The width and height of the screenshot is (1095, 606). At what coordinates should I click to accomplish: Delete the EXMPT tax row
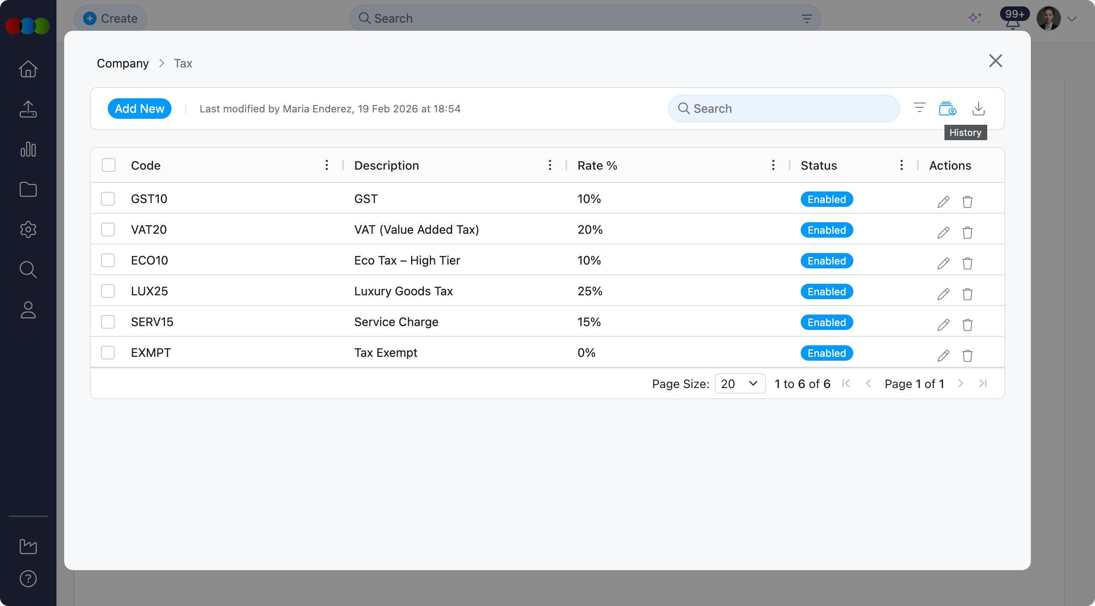[967, 356]
